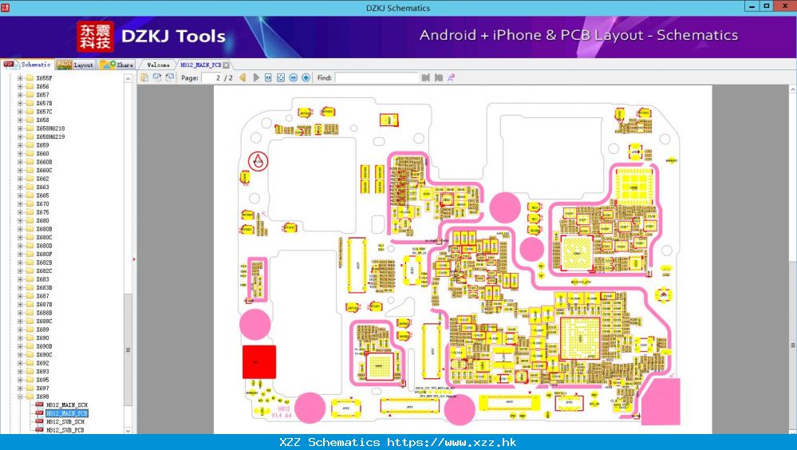The image size is (797, 450).
Task: Expand the X658M6218 folder
Action: (x=20, y=128)
